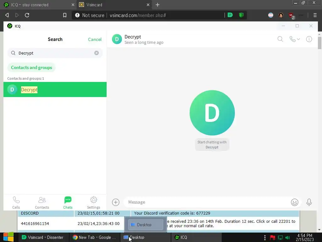Open the uBlock extension icon
Viewport: 322px width, 242px height.
pos(291,15)
